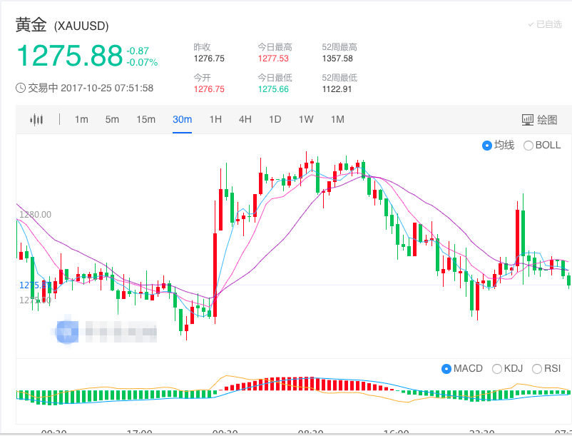572x436 pixels.
Task: Select the 15m interval tab
Action: [145, 120]
